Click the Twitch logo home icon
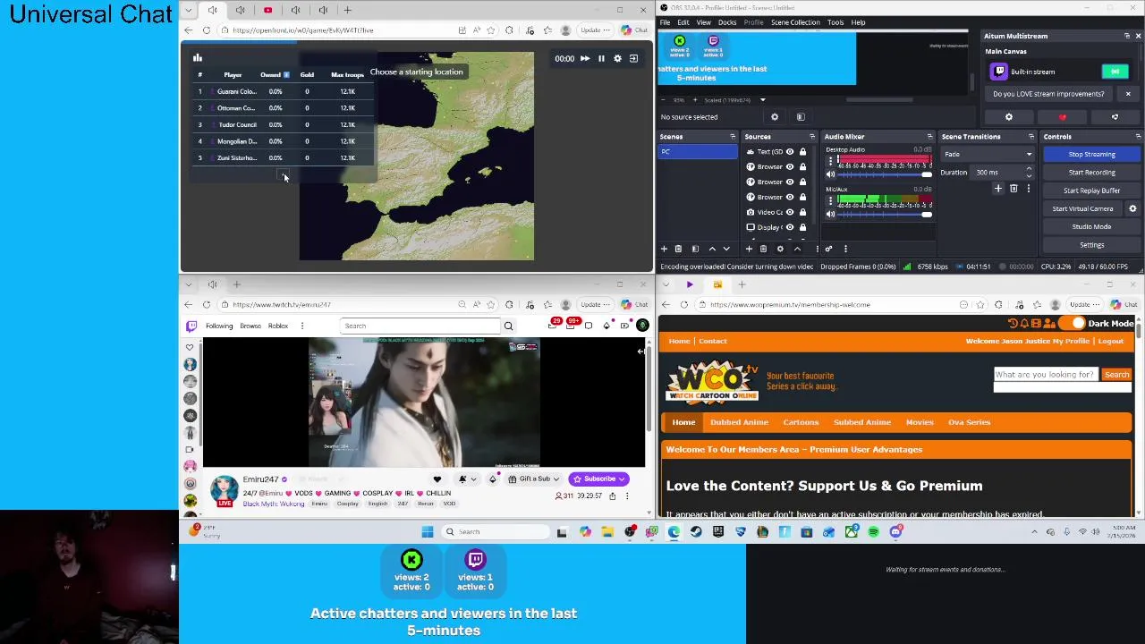Screen dimensions: 1145x644 [191, 326]
